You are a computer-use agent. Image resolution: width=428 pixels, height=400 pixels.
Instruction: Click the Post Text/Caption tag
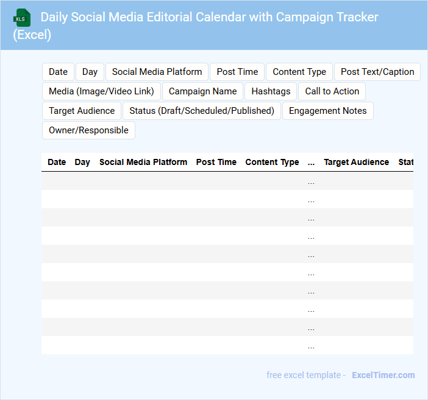377,72
